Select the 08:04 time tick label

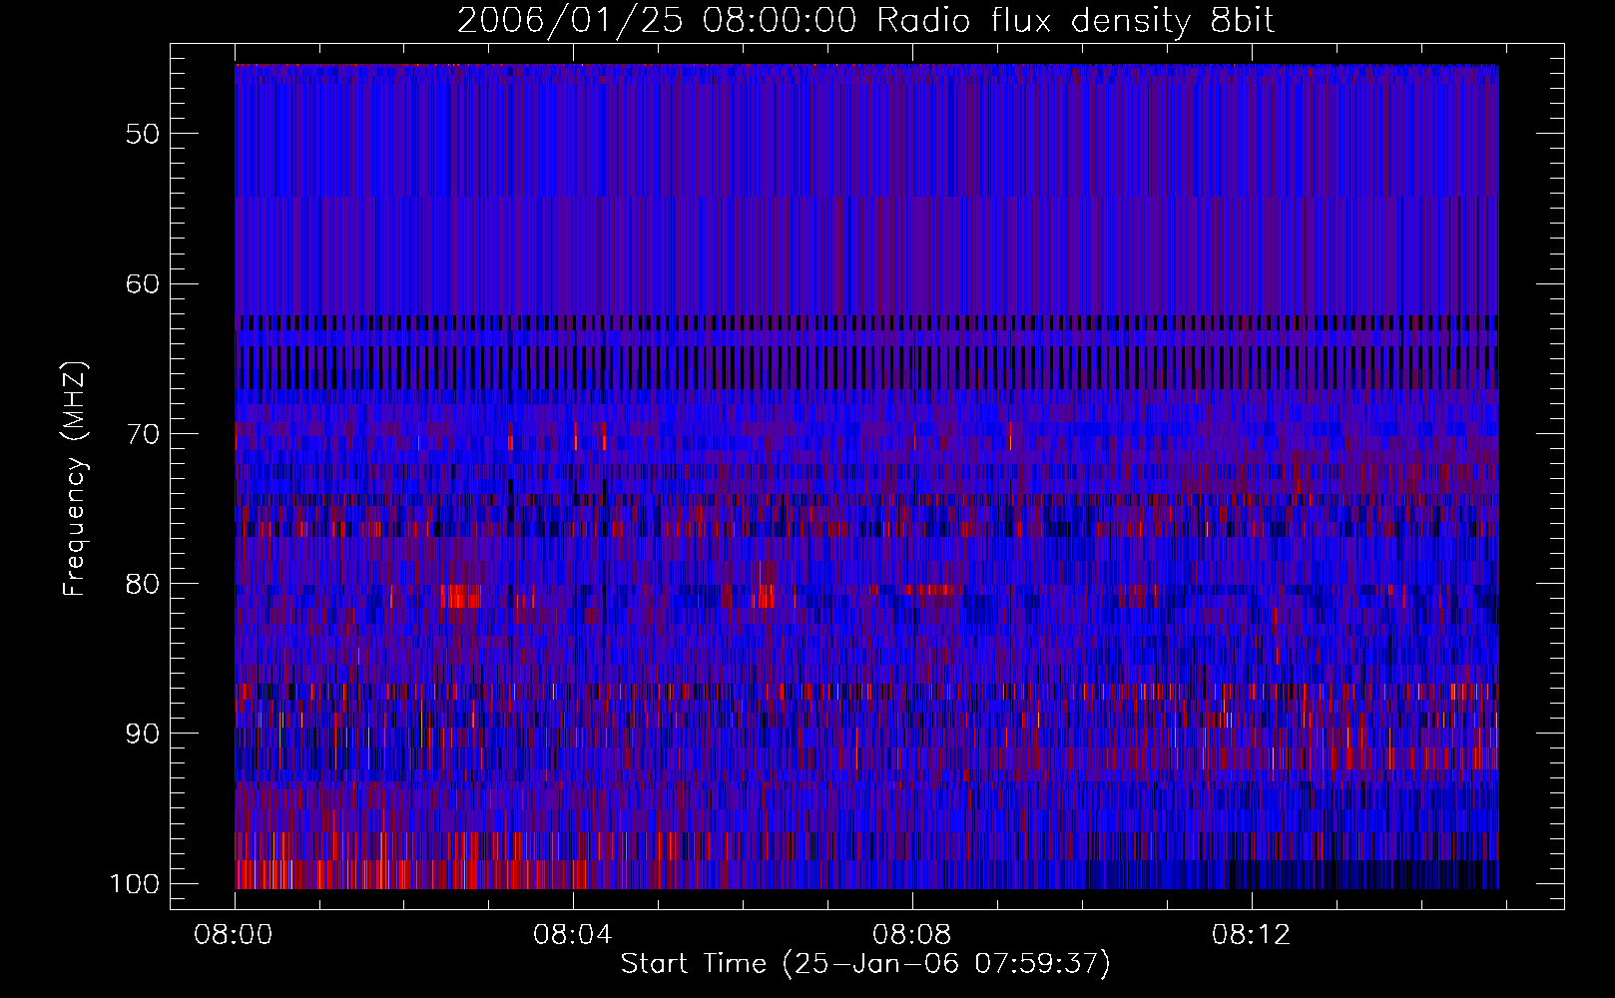coord(573,935)
